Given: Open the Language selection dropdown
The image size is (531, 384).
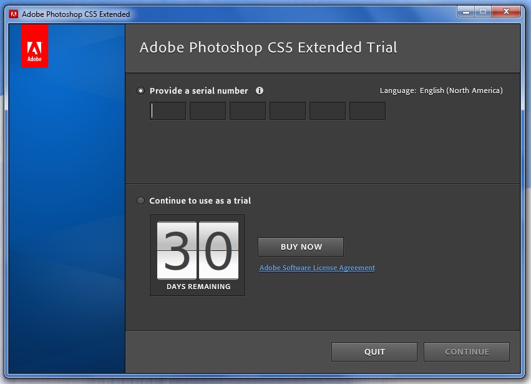Looking at the screenshot, I should [x=461, y=91].
